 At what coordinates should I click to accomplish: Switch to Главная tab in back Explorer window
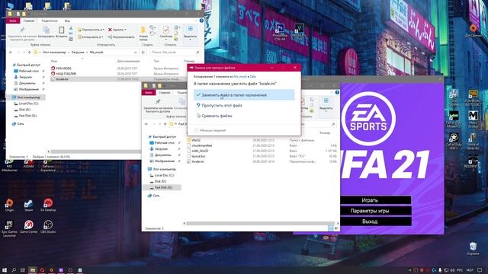(x=29, y=21)
